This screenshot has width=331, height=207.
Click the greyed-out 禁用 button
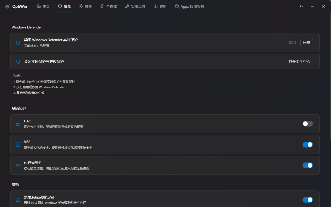[292, 43]
